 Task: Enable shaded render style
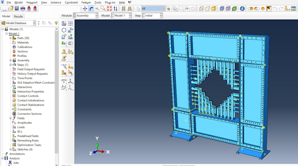tap(213, 9)
